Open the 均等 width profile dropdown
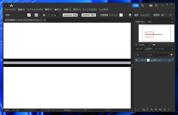 pos(79,15)
